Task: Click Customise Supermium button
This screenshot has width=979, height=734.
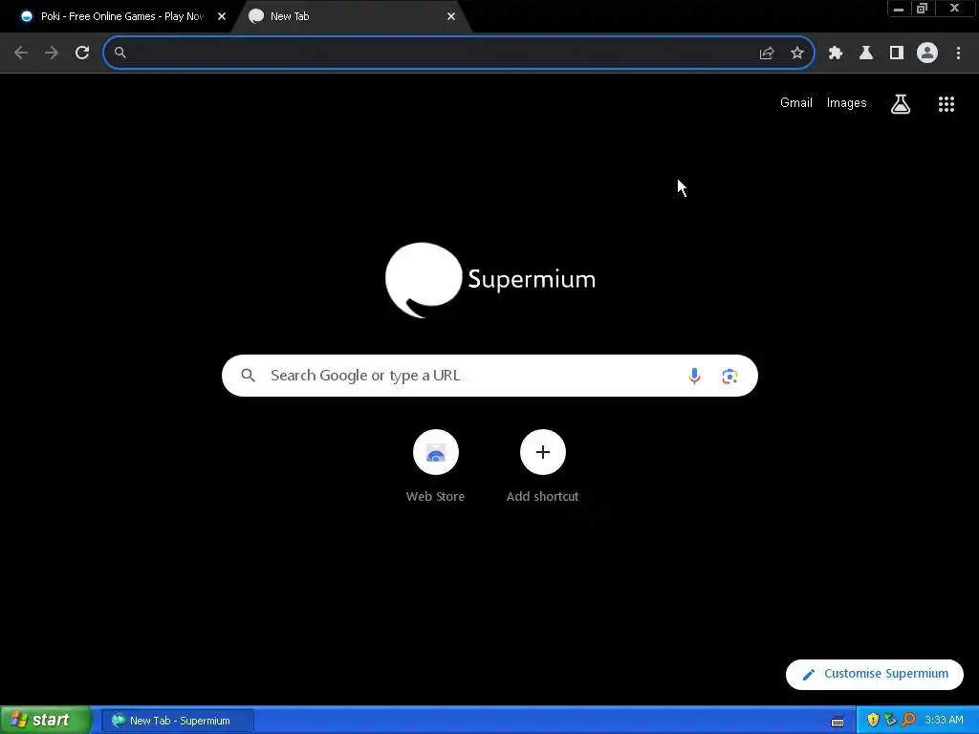Action: coord(875,674)
